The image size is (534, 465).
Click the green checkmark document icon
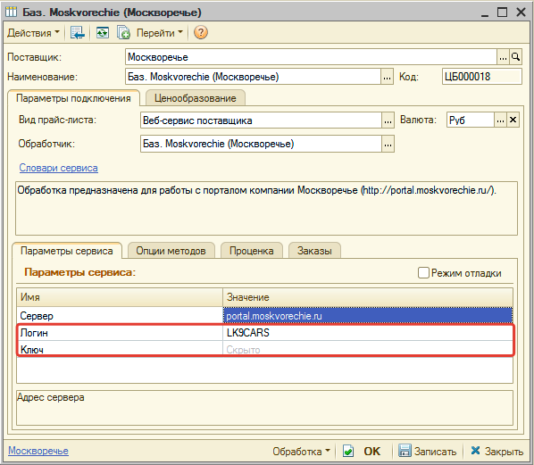[x=348, y=452]
